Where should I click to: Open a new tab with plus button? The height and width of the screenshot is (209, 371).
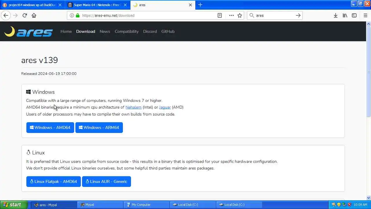[x=200, y=5]
